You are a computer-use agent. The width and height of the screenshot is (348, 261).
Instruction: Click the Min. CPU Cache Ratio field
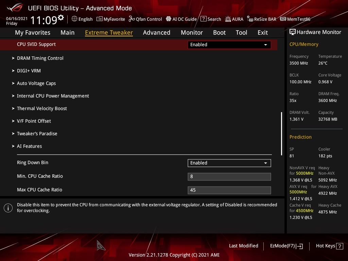229,177
